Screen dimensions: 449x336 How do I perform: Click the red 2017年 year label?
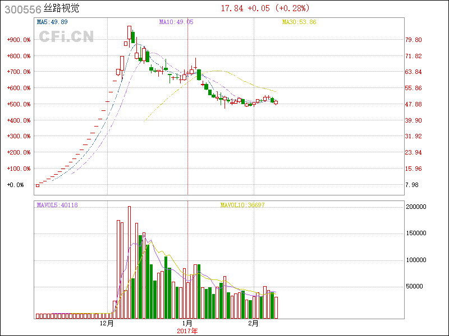187,331
